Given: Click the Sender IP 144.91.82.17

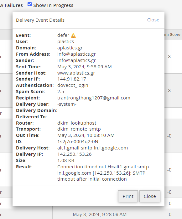Looking at the screenshot, I should click(x=72, y=79).
